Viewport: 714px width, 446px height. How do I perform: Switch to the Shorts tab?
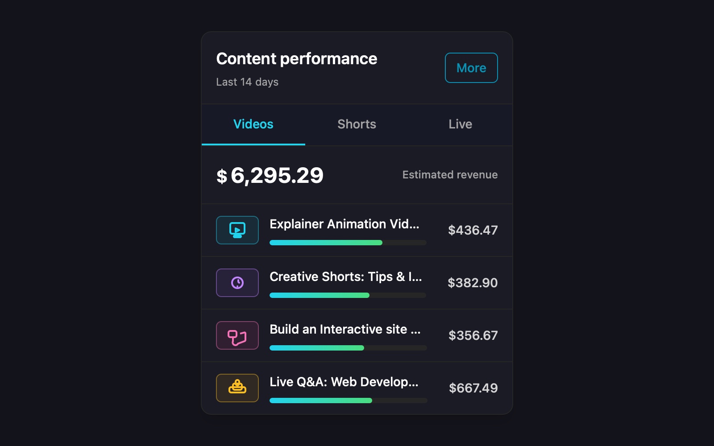point(356,124)
